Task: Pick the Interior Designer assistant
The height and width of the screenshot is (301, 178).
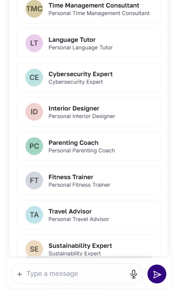Action: tap(89, 112)
